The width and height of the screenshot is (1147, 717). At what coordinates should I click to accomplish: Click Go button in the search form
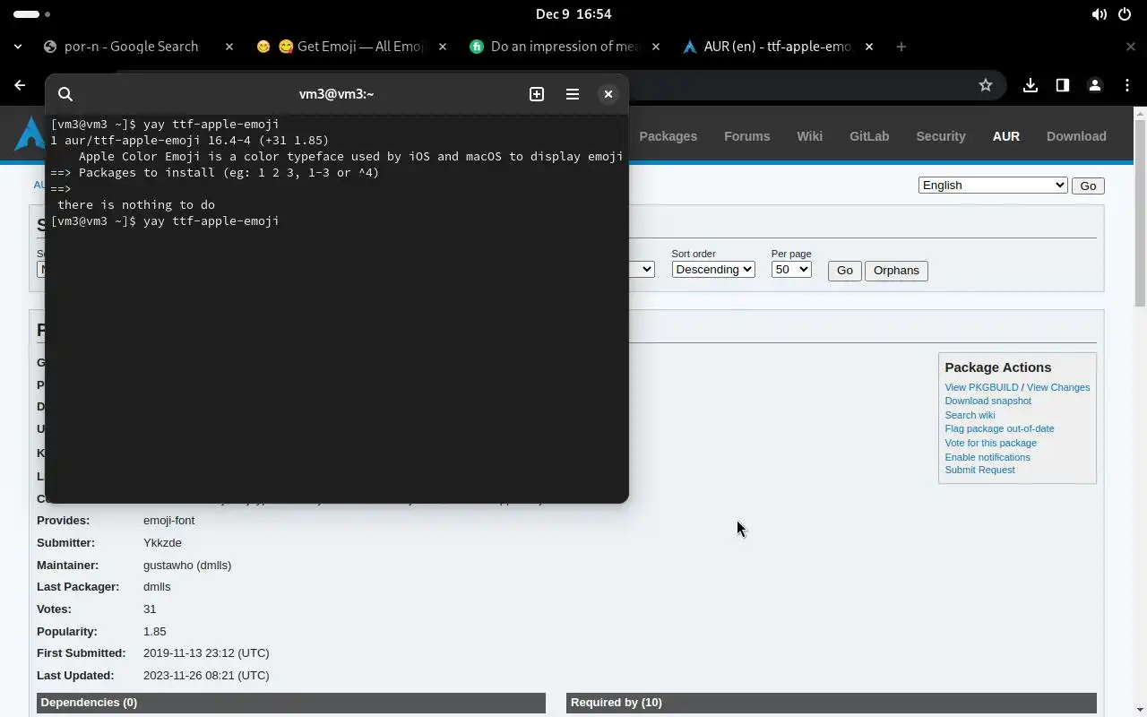(844, 271)
